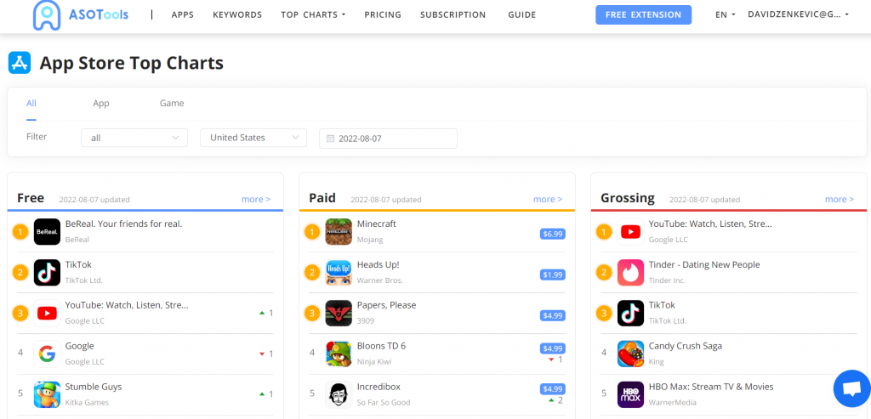
Task: Click the 2022-08-07 date field
Action: [388, 139]
